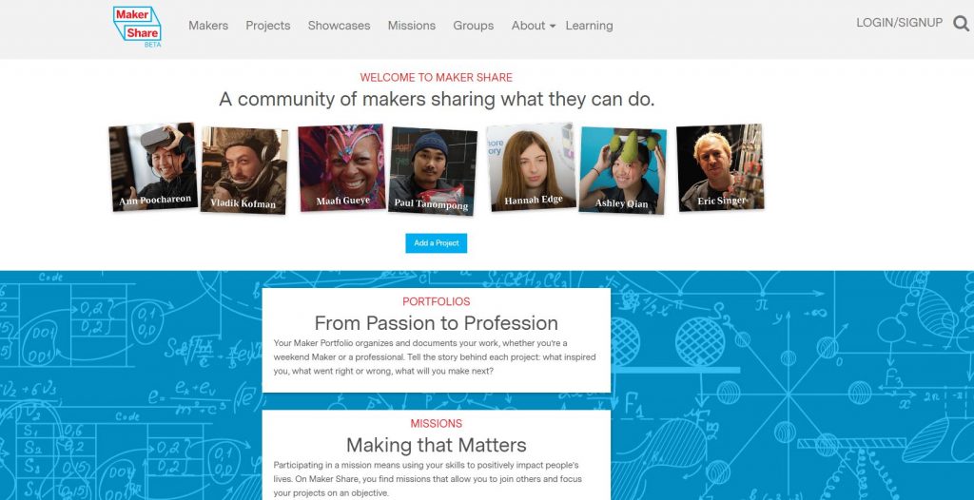Screen dimensions: 974x500
Task: Open Maah Gueye's profile thumbnail
Action: 341,167
